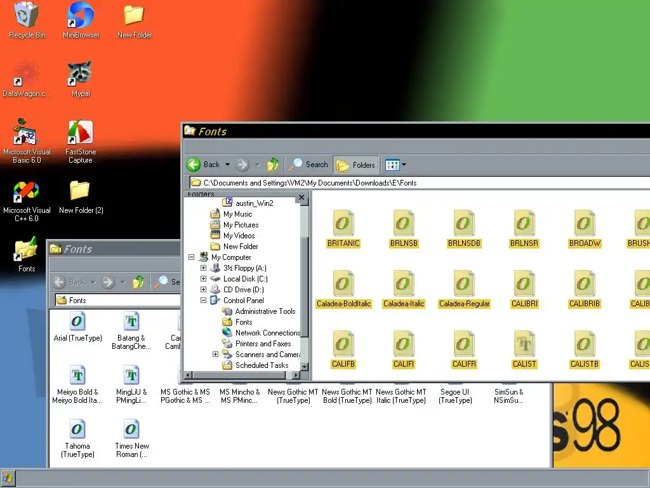This screenshot has height=488, width=650.
Task: Select the CALIFI font file
Action: 404,350
